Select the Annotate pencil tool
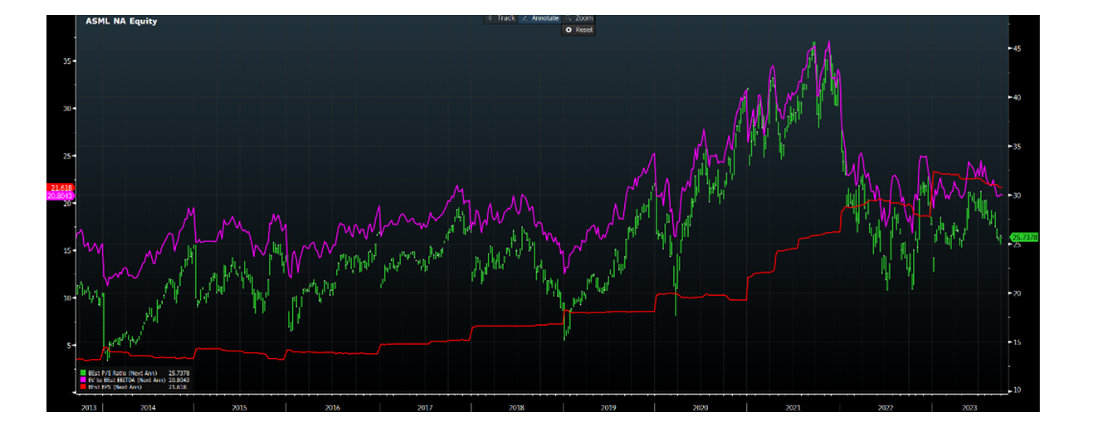 click(x=539, y=17)
